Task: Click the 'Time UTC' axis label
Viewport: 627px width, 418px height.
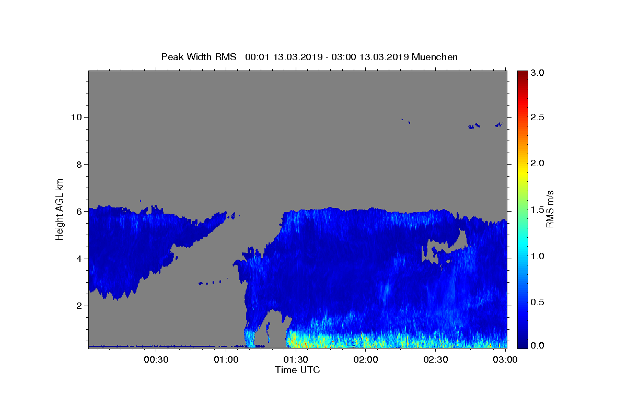Action: point(297,370)
